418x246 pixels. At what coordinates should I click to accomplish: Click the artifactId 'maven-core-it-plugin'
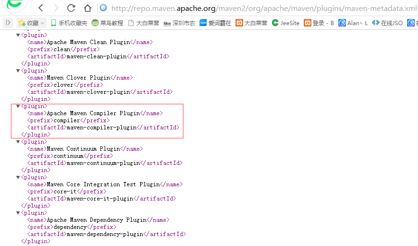[x=100, y=199]
